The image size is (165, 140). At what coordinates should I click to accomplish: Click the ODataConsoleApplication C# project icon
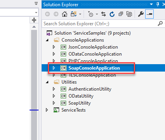pyautogui.click(x=63, y=54)
